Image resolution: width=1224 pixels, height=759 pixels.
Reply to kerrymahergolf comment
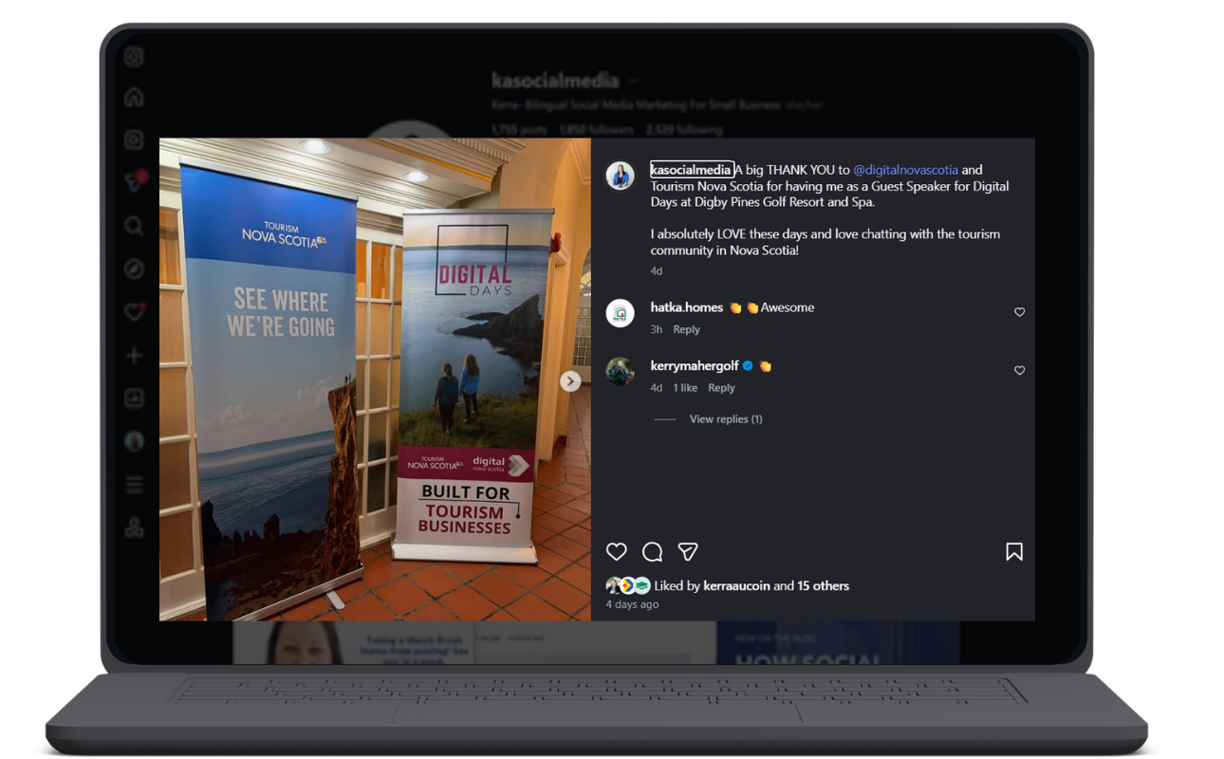(x=721, y=388)
